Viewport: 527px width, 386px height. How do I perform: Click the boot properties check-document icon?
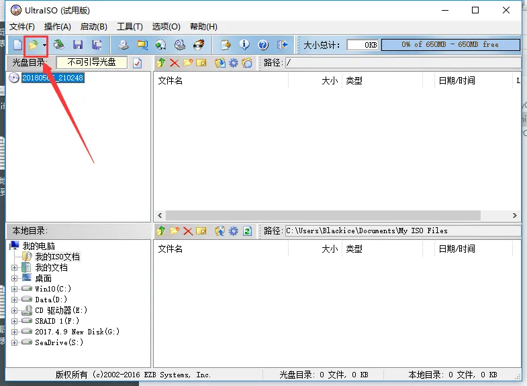click(137, 63)
